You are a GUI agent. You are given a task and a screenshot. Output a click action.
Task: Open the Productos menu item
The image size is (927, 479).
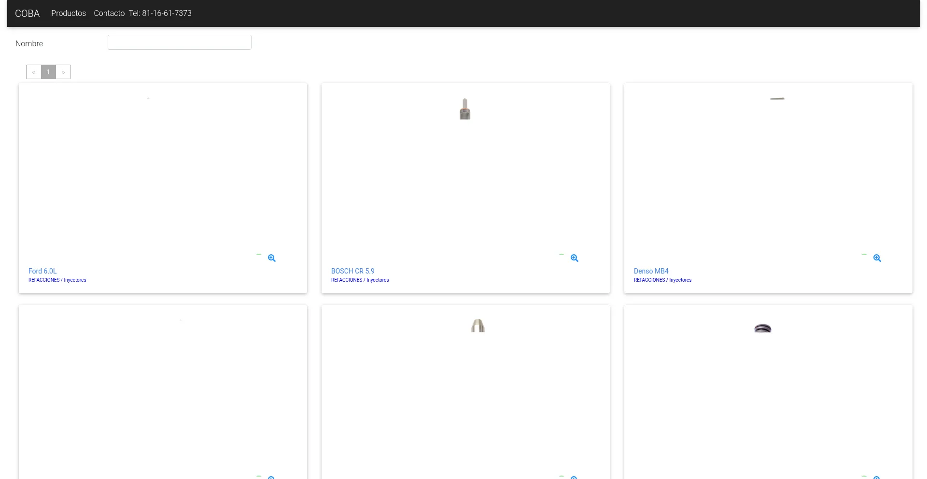[x=69, y=14]
